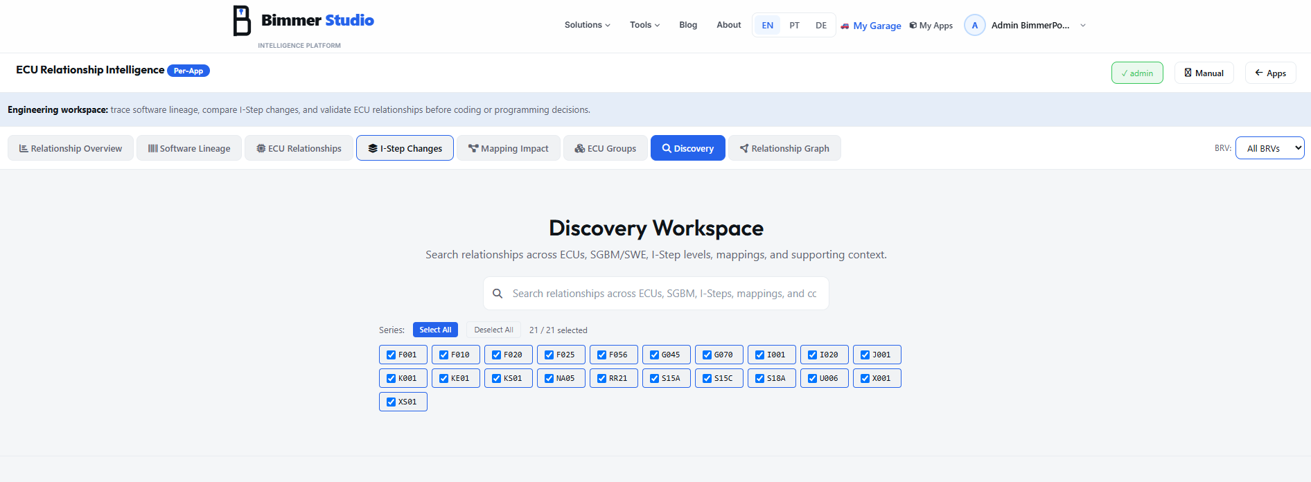Toggle the F020 series checkbox
Image resolution: width=1311 pixels, height=482 pixels.
tap(496, 355)
